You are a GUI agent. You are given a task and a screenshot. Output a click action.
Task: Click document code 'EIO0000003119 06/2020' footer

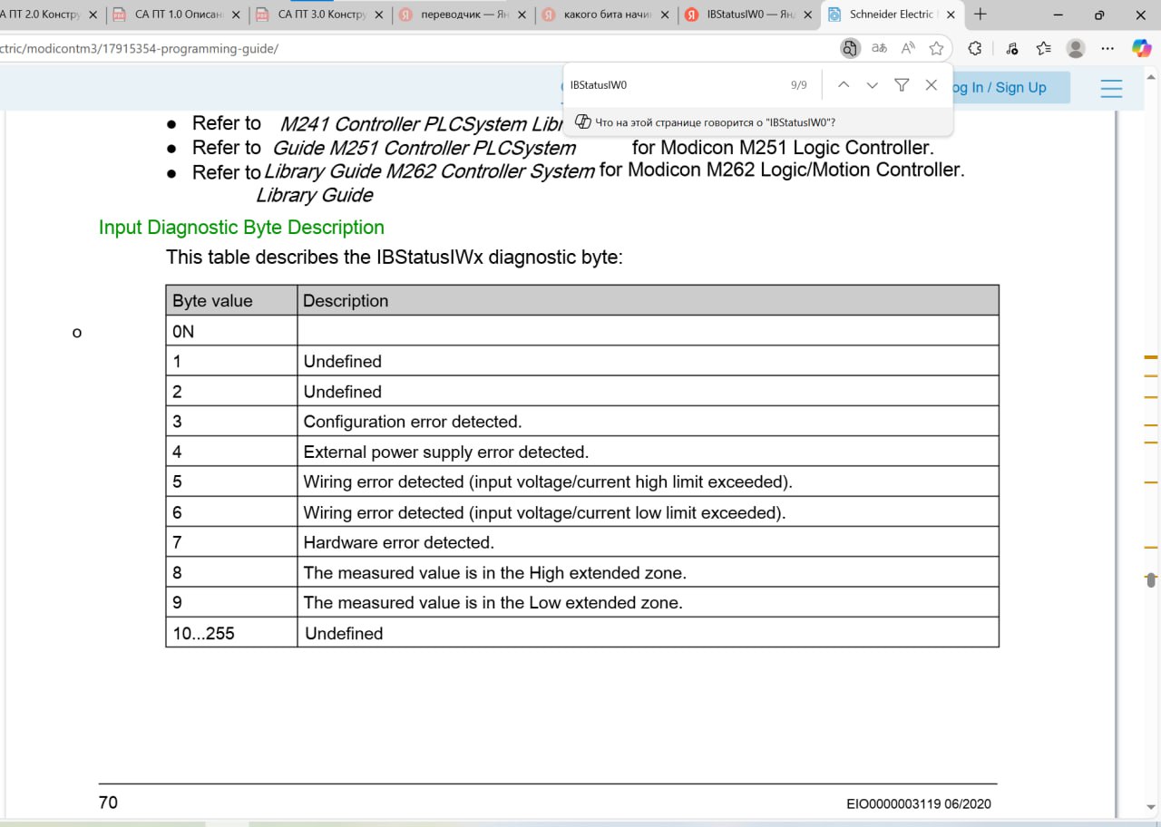pyautogui.click(x=919, y=804)
